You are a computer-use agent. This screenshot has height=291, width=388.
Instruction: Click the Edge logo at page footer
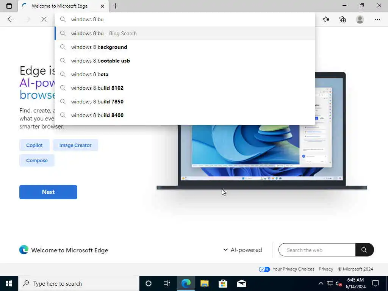tap(24, 250)
